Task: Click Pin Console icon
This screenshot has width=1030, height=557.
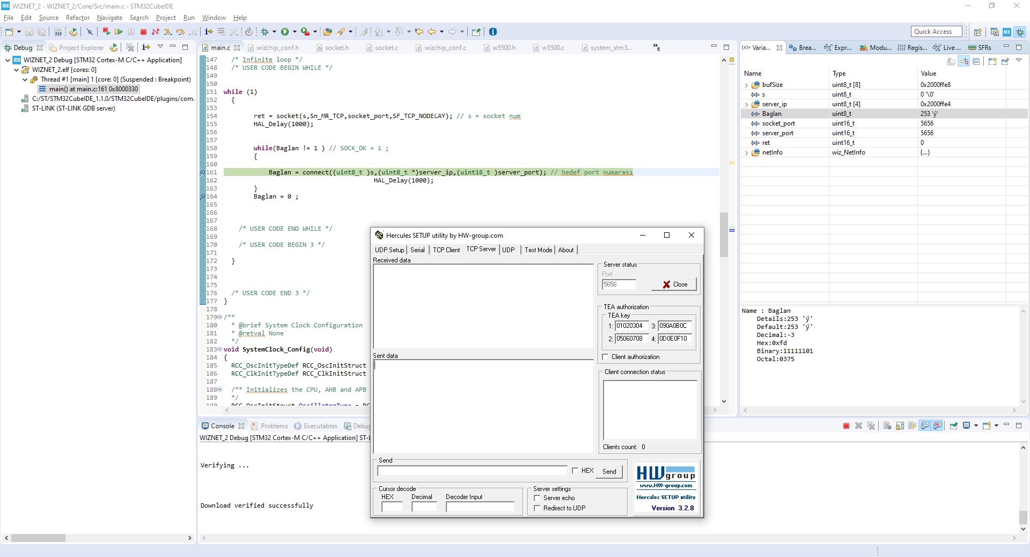Action: (953, 426)
